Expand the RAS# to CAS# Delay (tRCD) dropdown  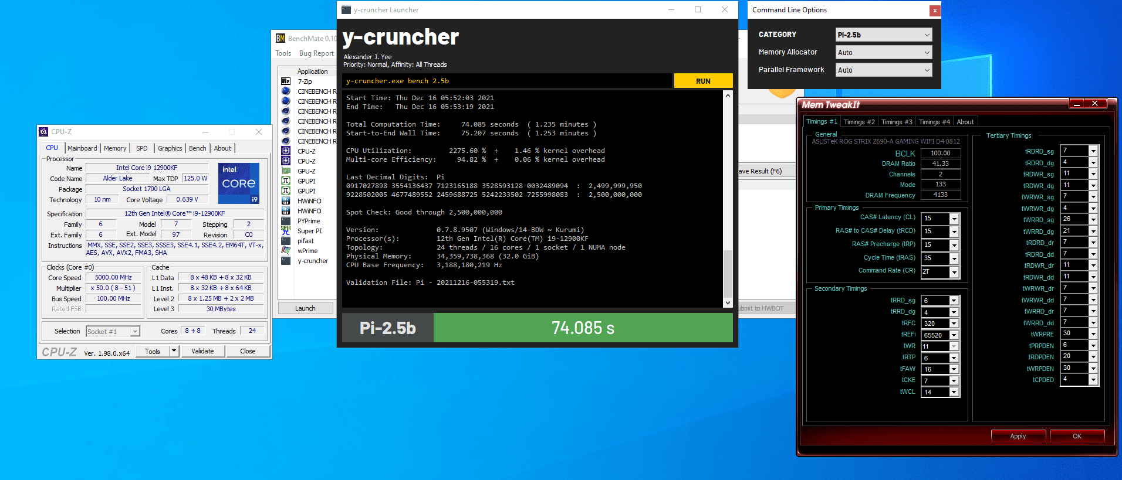954,232
